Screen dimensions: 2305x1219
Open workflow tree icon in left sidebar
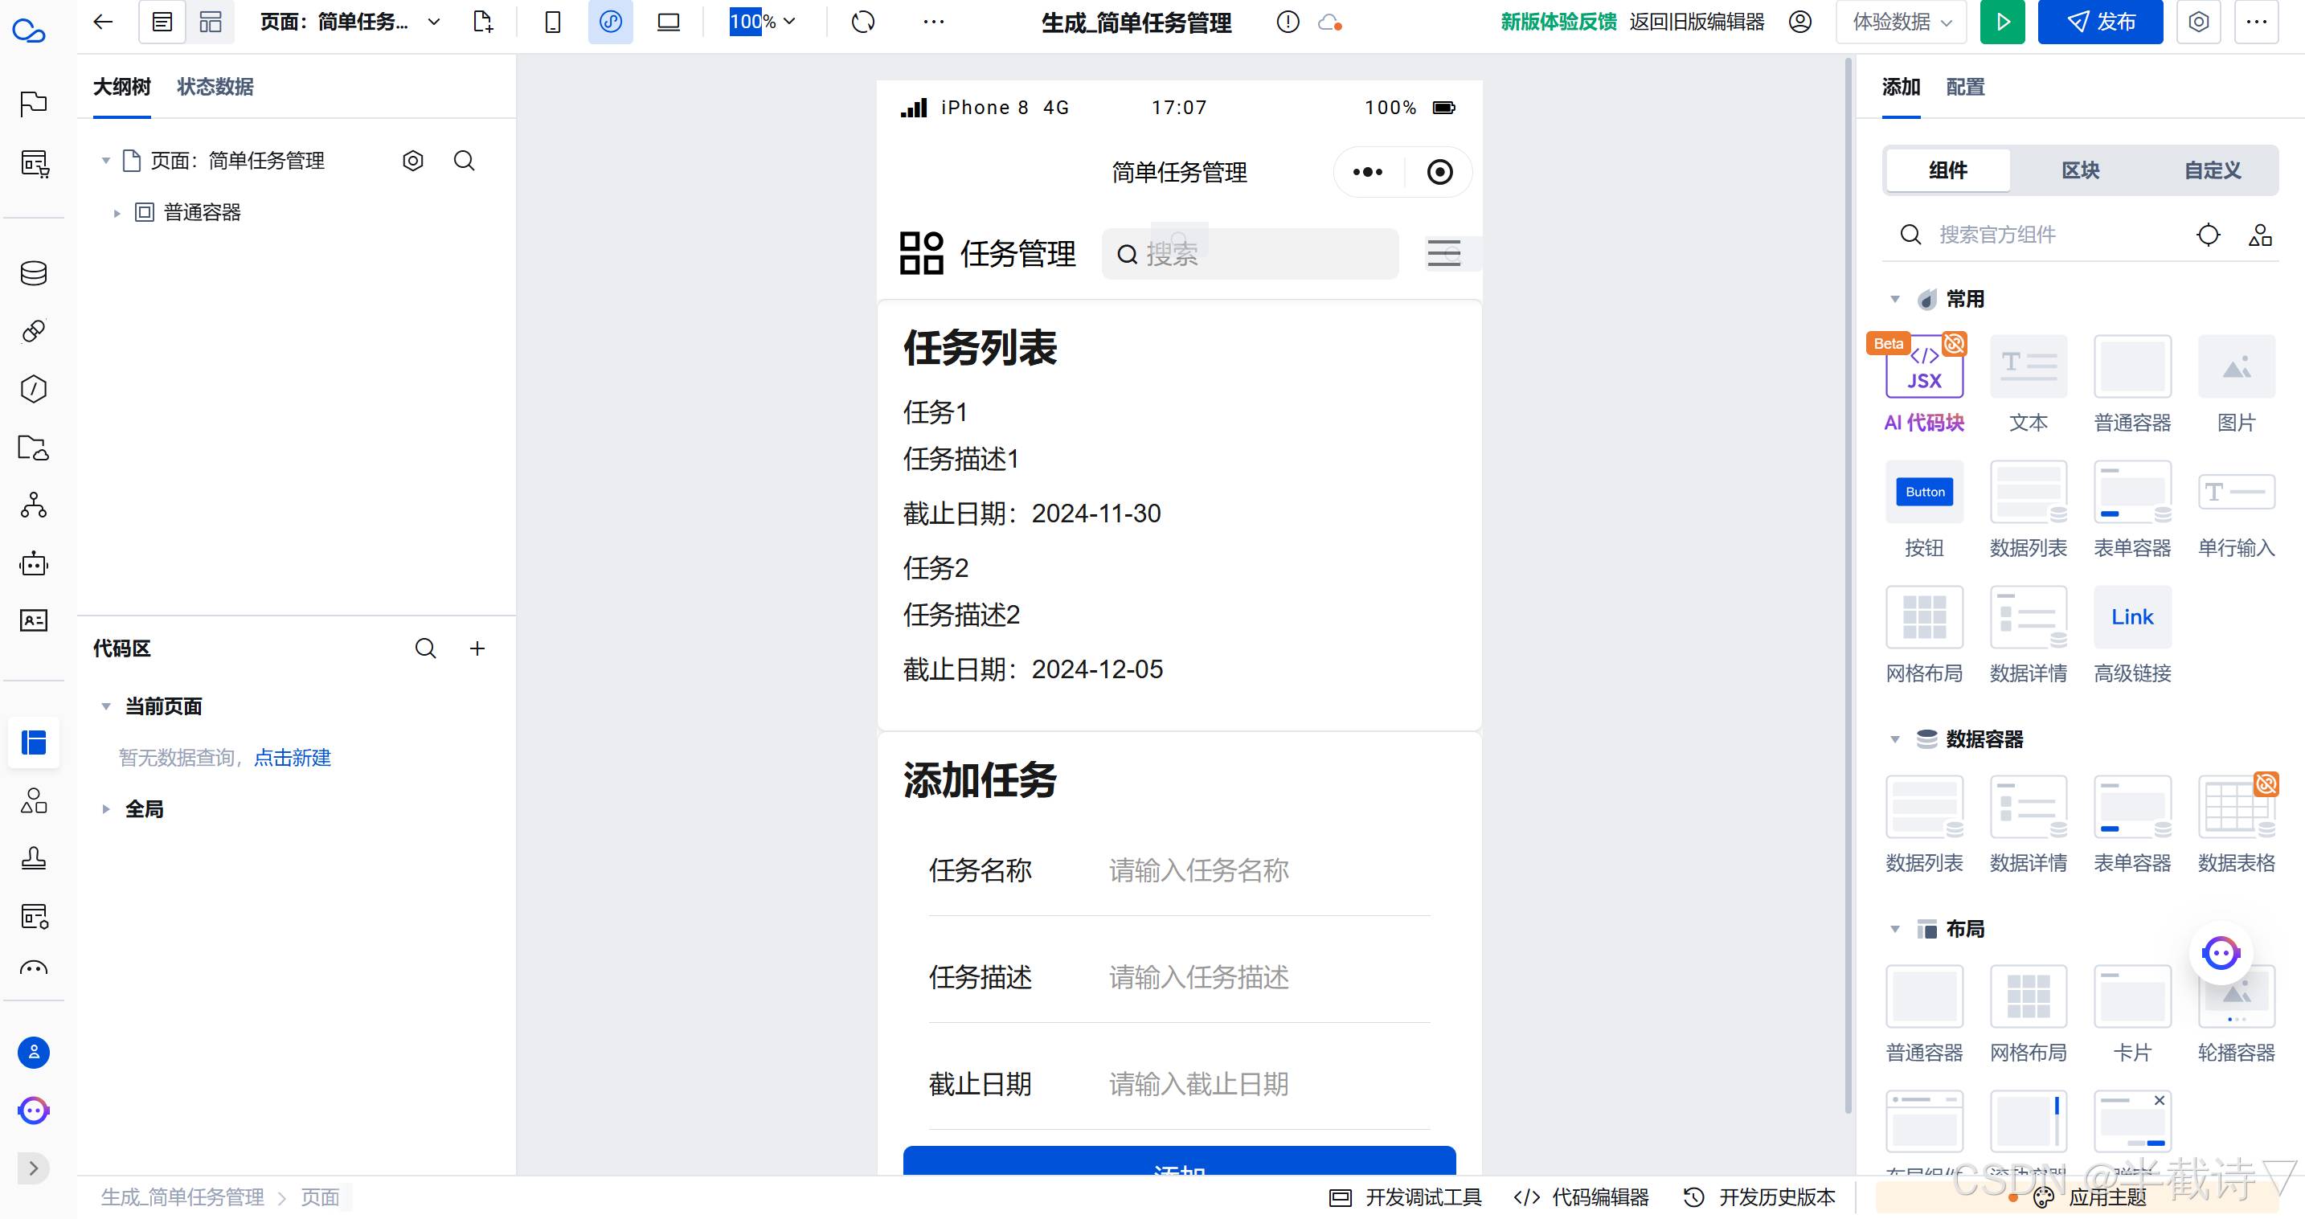(x=34, y=505)
